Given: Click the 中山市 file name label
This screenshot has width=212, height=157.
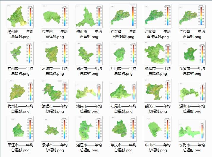Looking at the screenshot, I should (x=158, y=148).
